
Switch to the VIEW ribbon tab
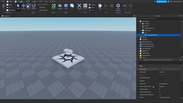pyautogui.click(x=46, y=1)
